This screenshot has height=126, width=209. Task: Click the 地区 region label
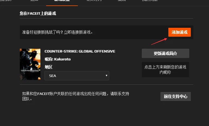tap(49, 67)
